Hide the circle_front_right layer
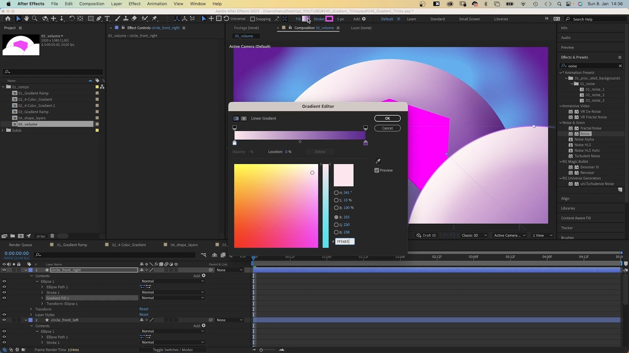The image size is (629, 353). pos(4,270)
